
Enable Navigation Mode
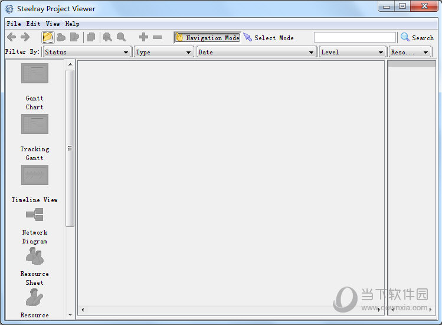pos(208,38)
